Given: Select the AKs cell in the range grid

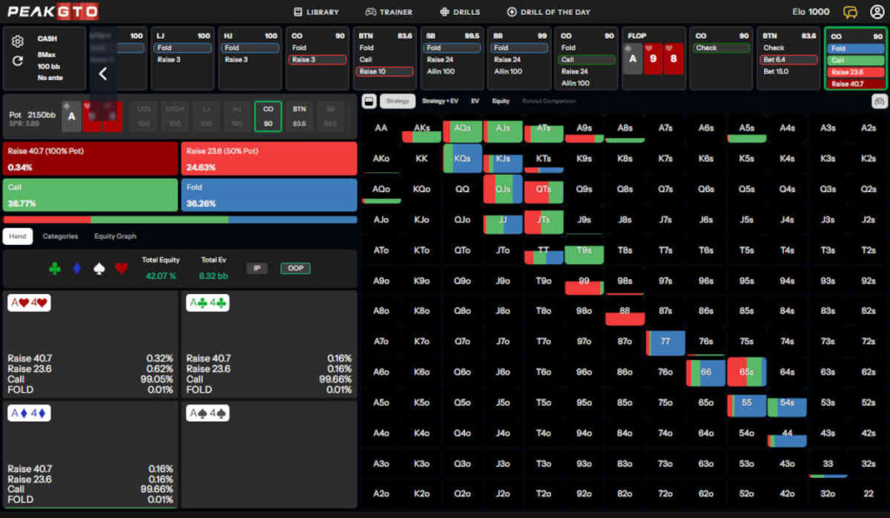Looking at the screenshot, I should [x=422, y=129].
